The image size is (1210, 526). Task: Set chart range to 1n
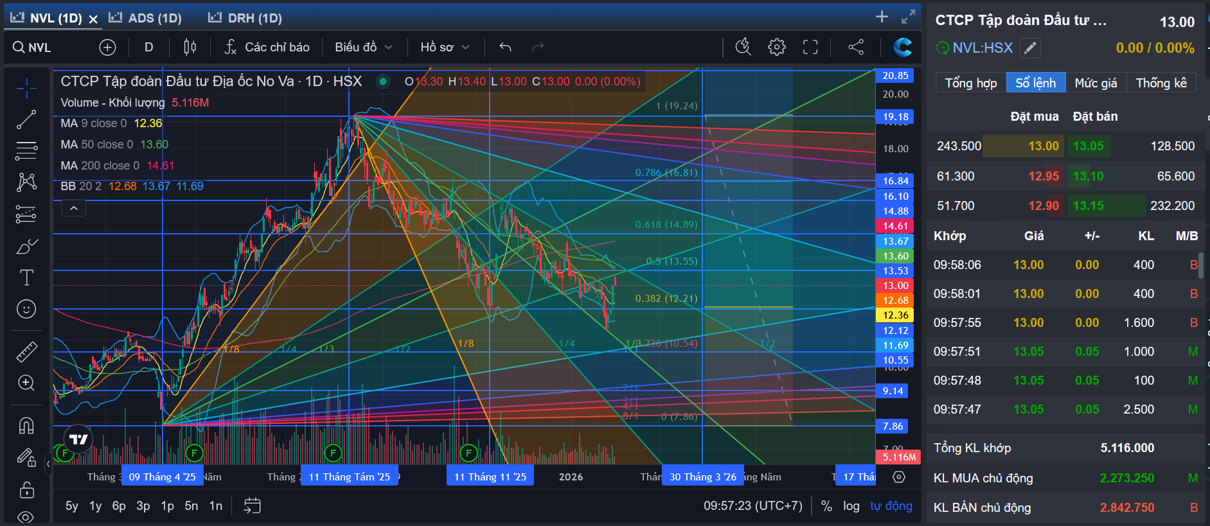click(216, 506)
